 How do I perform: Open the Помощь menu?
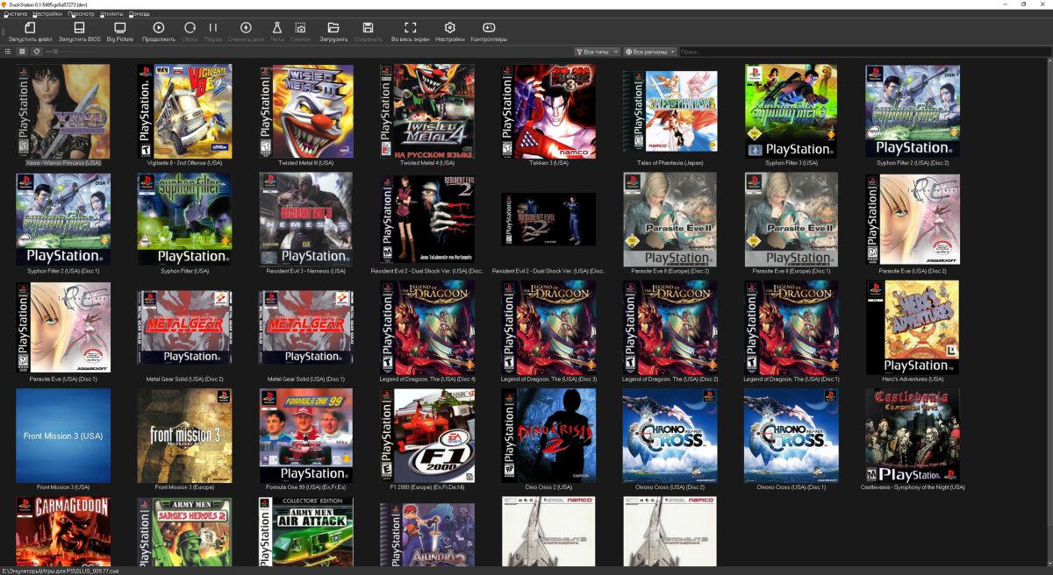pyautogui.click(x=140, y=14)
